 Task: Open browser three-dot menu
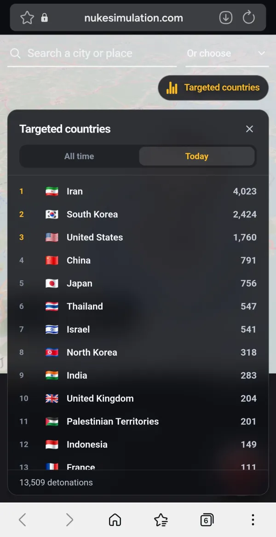coord(253,520)
